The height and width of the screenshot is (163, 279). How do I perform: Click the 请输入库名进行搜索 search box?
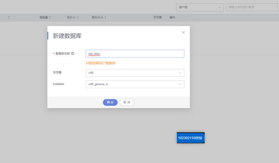pyautogui.click(x=252, y=7)
